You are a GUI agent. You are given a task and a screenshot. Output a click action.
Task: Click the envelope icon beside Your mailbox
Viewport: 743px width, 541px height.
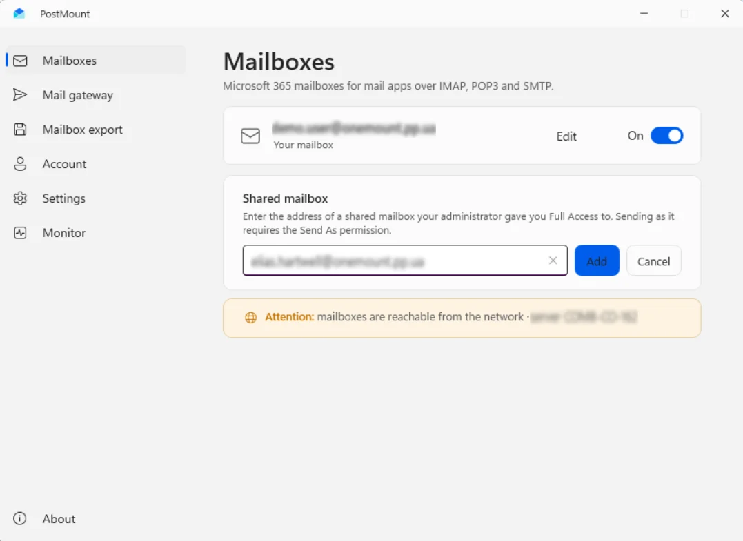click(250, 136)
